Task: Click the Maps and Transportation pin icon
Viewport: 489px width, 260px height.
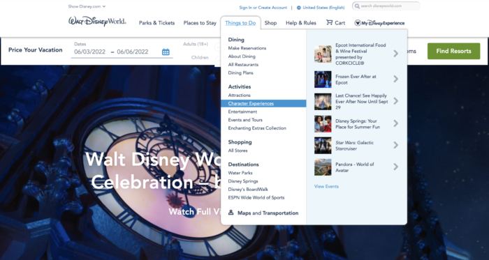Action: (231, 213)
